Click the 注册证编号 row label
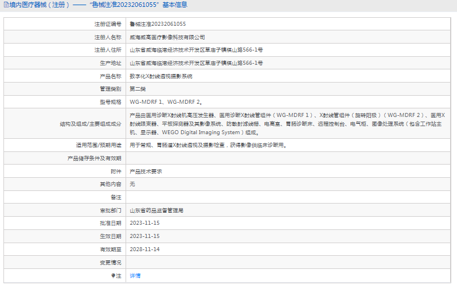The image size is (457, 285). pyautogui.click(x=108, y=24)
